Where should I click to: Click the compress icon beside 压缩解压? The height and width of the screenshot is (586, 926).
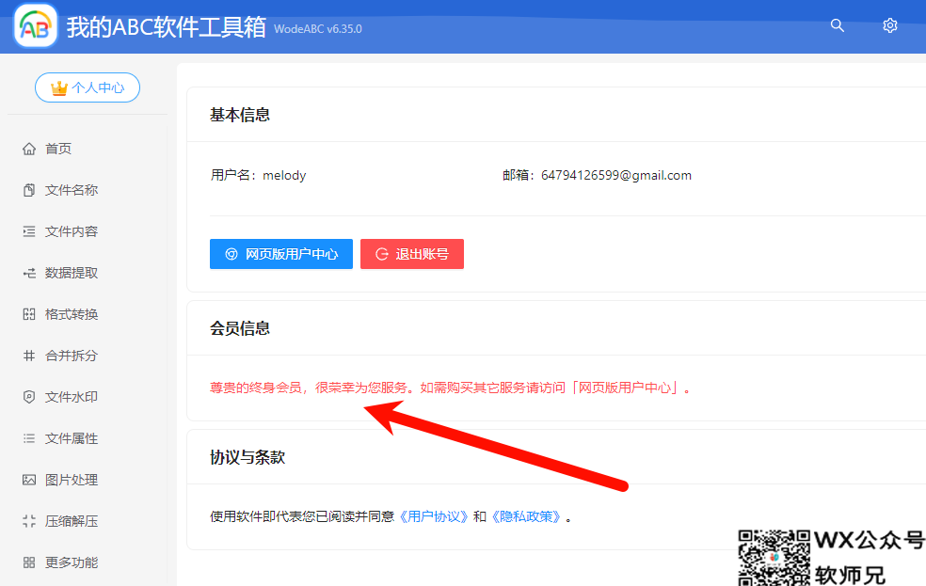pos(29,521)
